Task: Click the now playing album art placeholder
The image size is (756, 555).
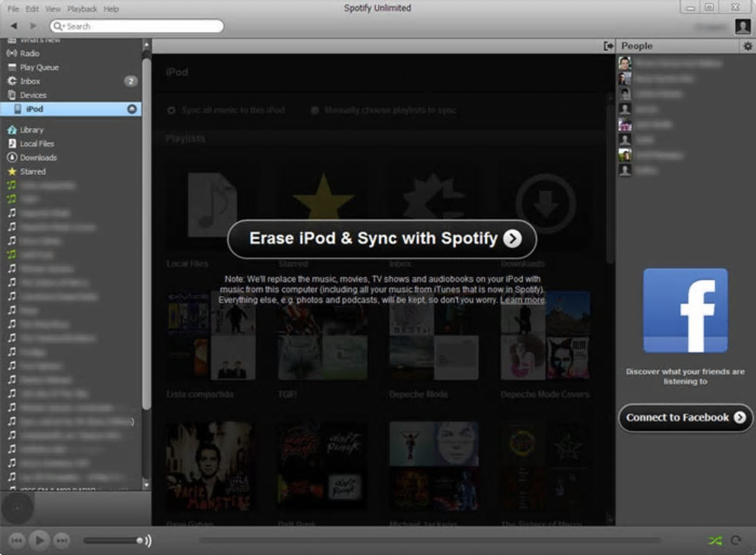Action: (x=17, y=508)
